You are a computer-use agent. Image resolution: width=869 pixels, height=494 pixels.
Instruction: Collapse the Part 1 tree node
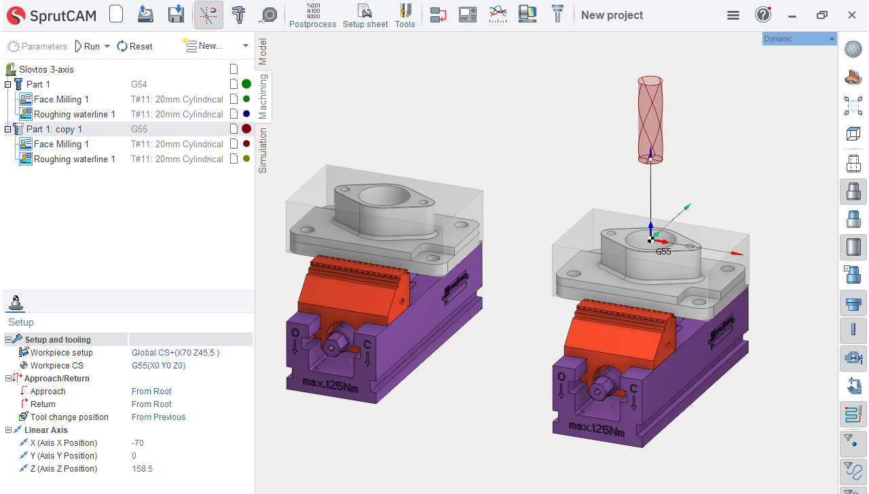(x=8, y=84)
